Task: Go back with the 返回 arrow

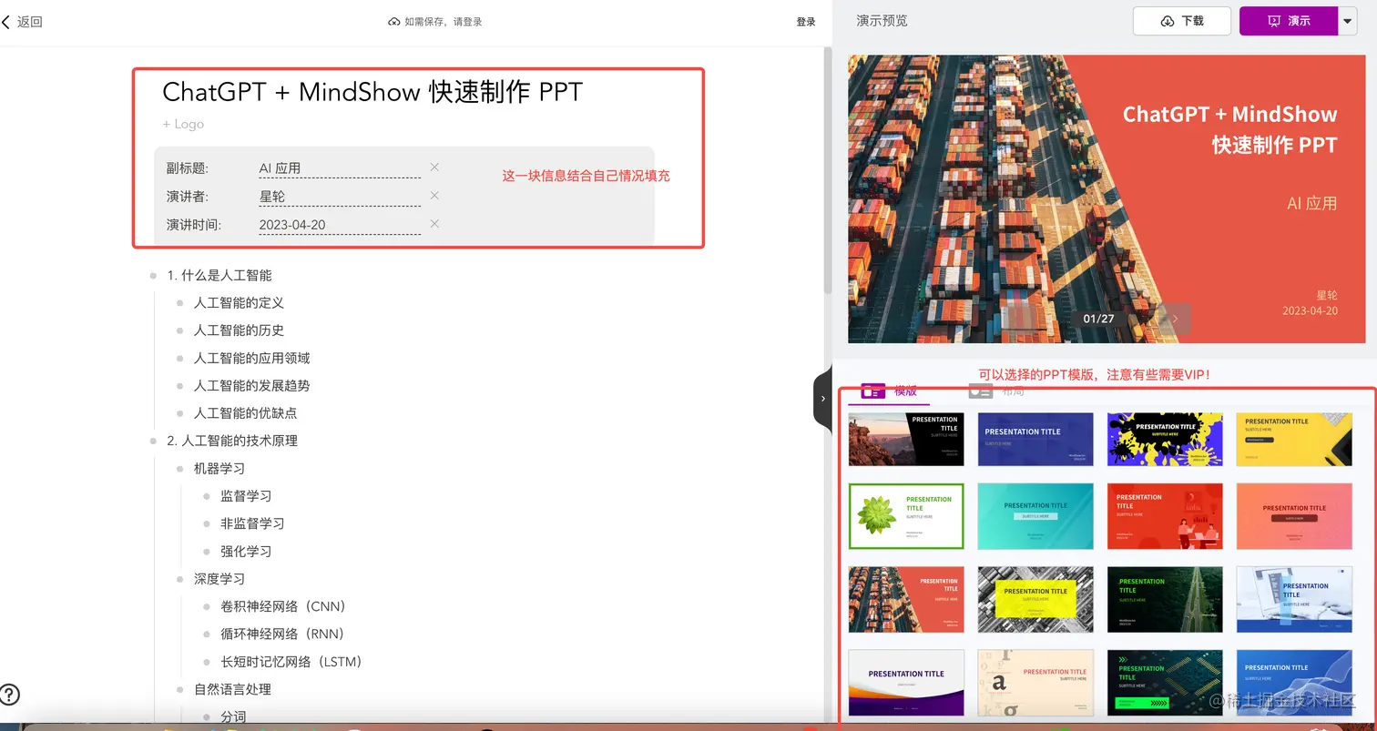Action: [x=22, y=21]
